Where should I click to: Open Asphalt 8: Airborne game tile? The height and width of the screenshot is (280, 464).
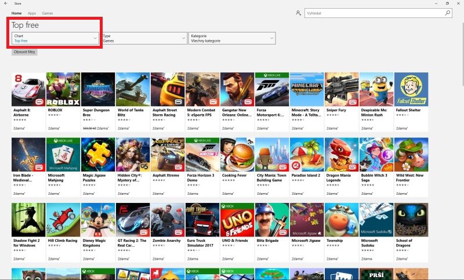[x=28, y=89]
